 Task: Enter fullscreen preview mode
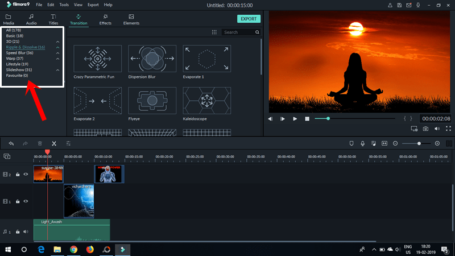click(448, 129)
